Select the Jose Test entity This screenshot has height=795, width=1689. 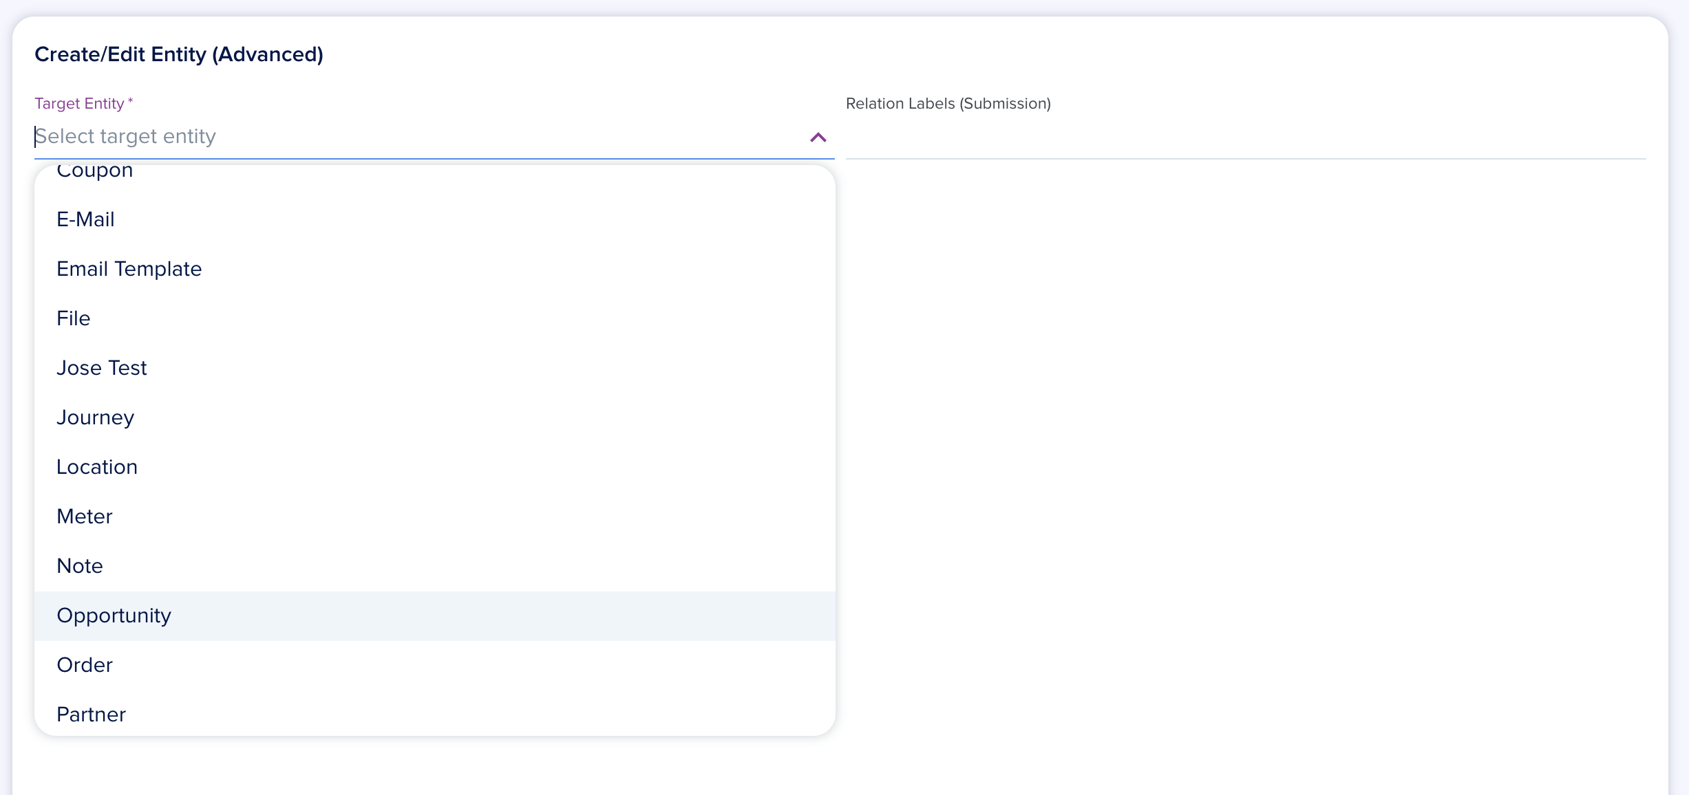(x=102, y=368)
